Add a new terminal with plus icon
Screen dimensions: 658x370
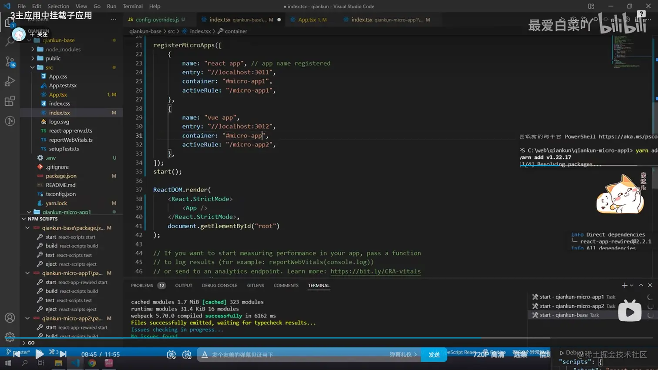624,285
